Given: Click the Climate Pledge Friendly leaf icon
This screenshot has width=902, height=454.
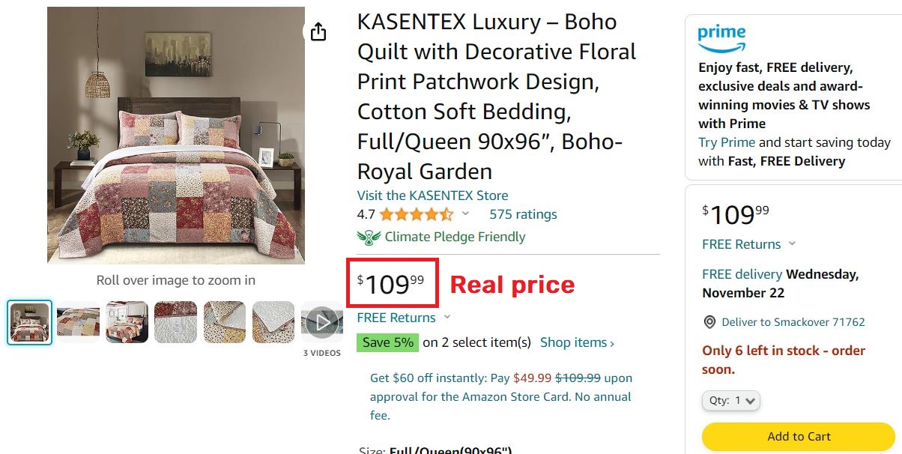Looking at the screenshot, I should [369, 236].
